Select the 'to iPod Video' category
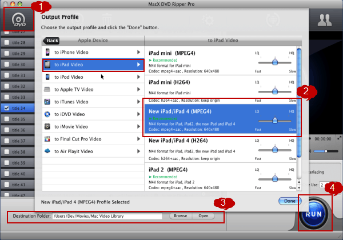343x240 pixels. [93, 77]
